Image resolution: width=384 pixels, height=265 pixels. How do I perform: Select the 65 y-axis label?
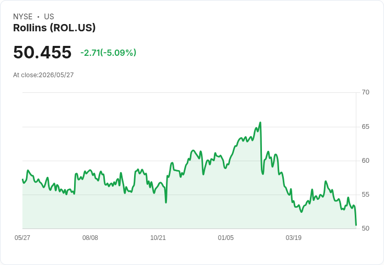click(x=365, y=127)
